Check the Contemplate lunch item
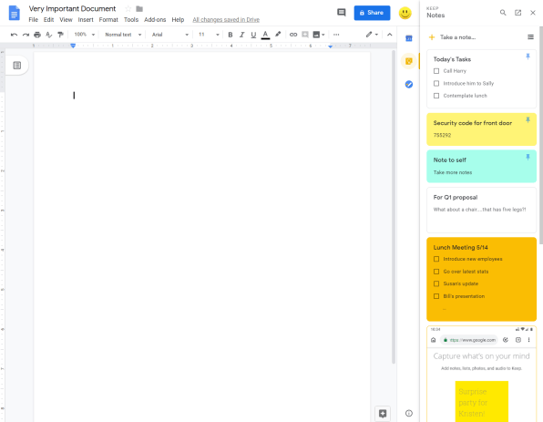The width and height of the screenshot is (543, 422). (x=436, y=96)
